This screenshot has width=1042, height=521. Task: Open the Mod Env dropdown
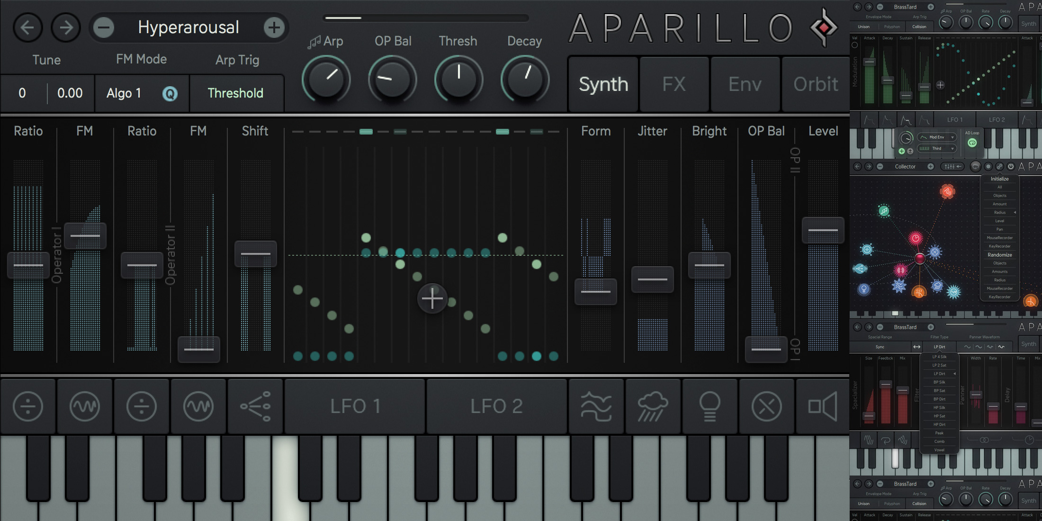pyautogui.click(x=938, y=137)
